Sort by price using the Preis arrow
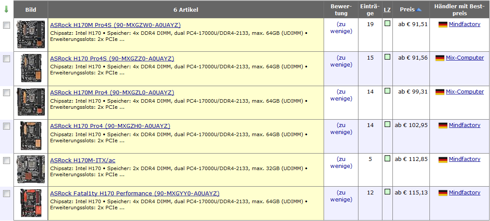 [419, 10]
